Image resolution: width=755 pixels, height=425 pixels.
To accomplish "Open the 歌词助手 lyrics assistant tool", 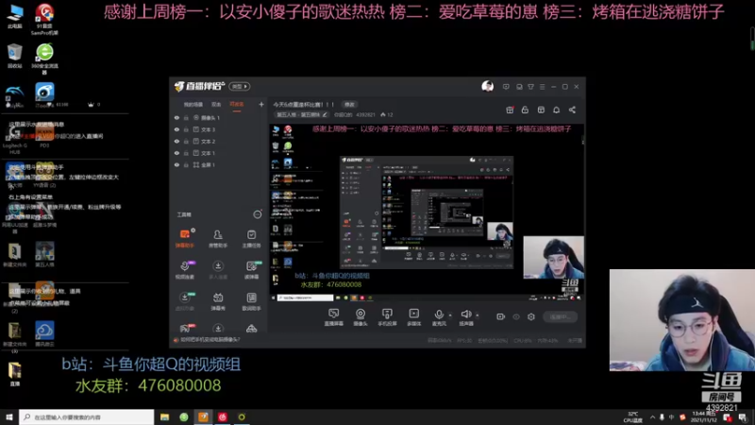I will coord(251,301).
